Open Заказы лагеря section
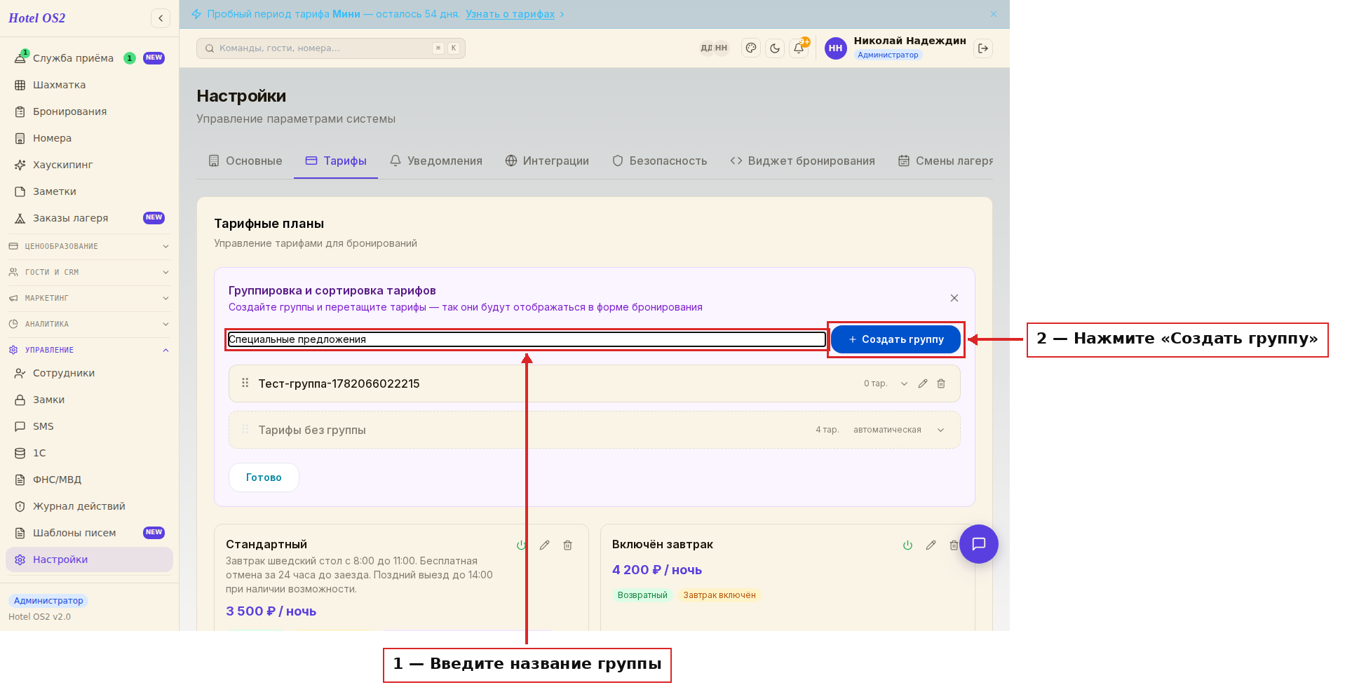 (89, 218)
